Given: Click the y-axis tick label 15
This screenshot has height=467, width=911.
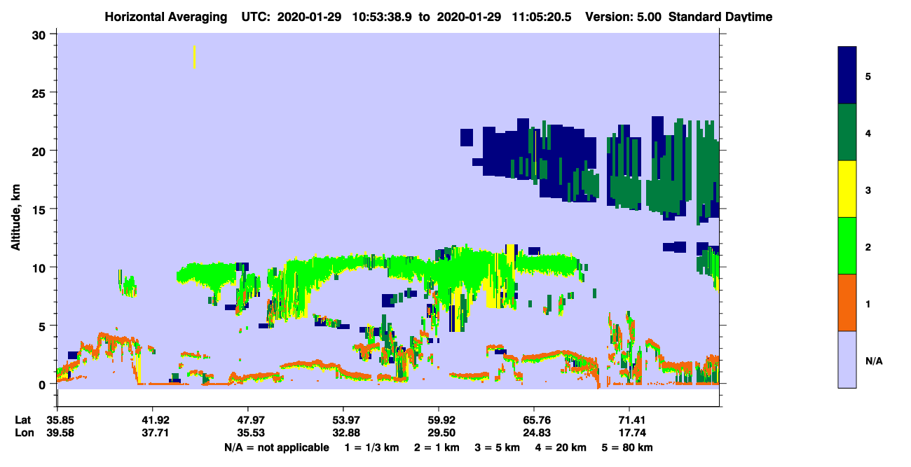Looking at the screenshot, I should tap(41, 209).
